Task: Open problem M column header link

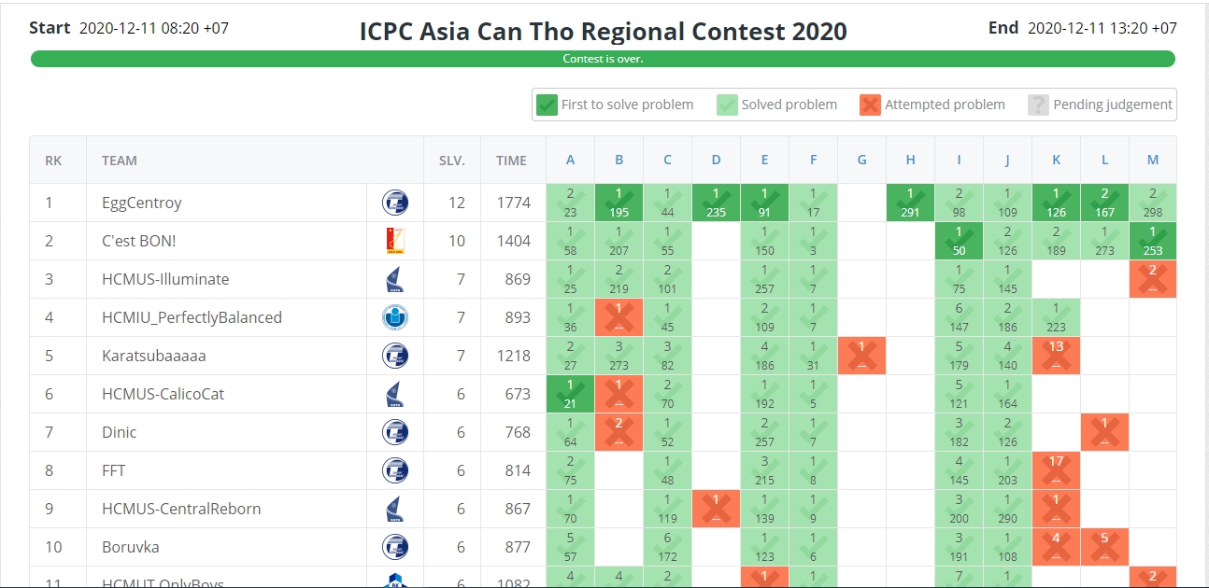Action: click(x=1153, y=160)
